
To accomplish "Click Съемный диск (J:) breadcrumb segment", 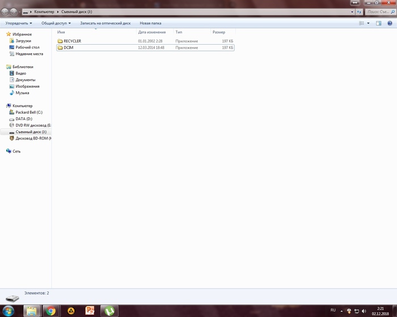I will (x=77, y=12).
